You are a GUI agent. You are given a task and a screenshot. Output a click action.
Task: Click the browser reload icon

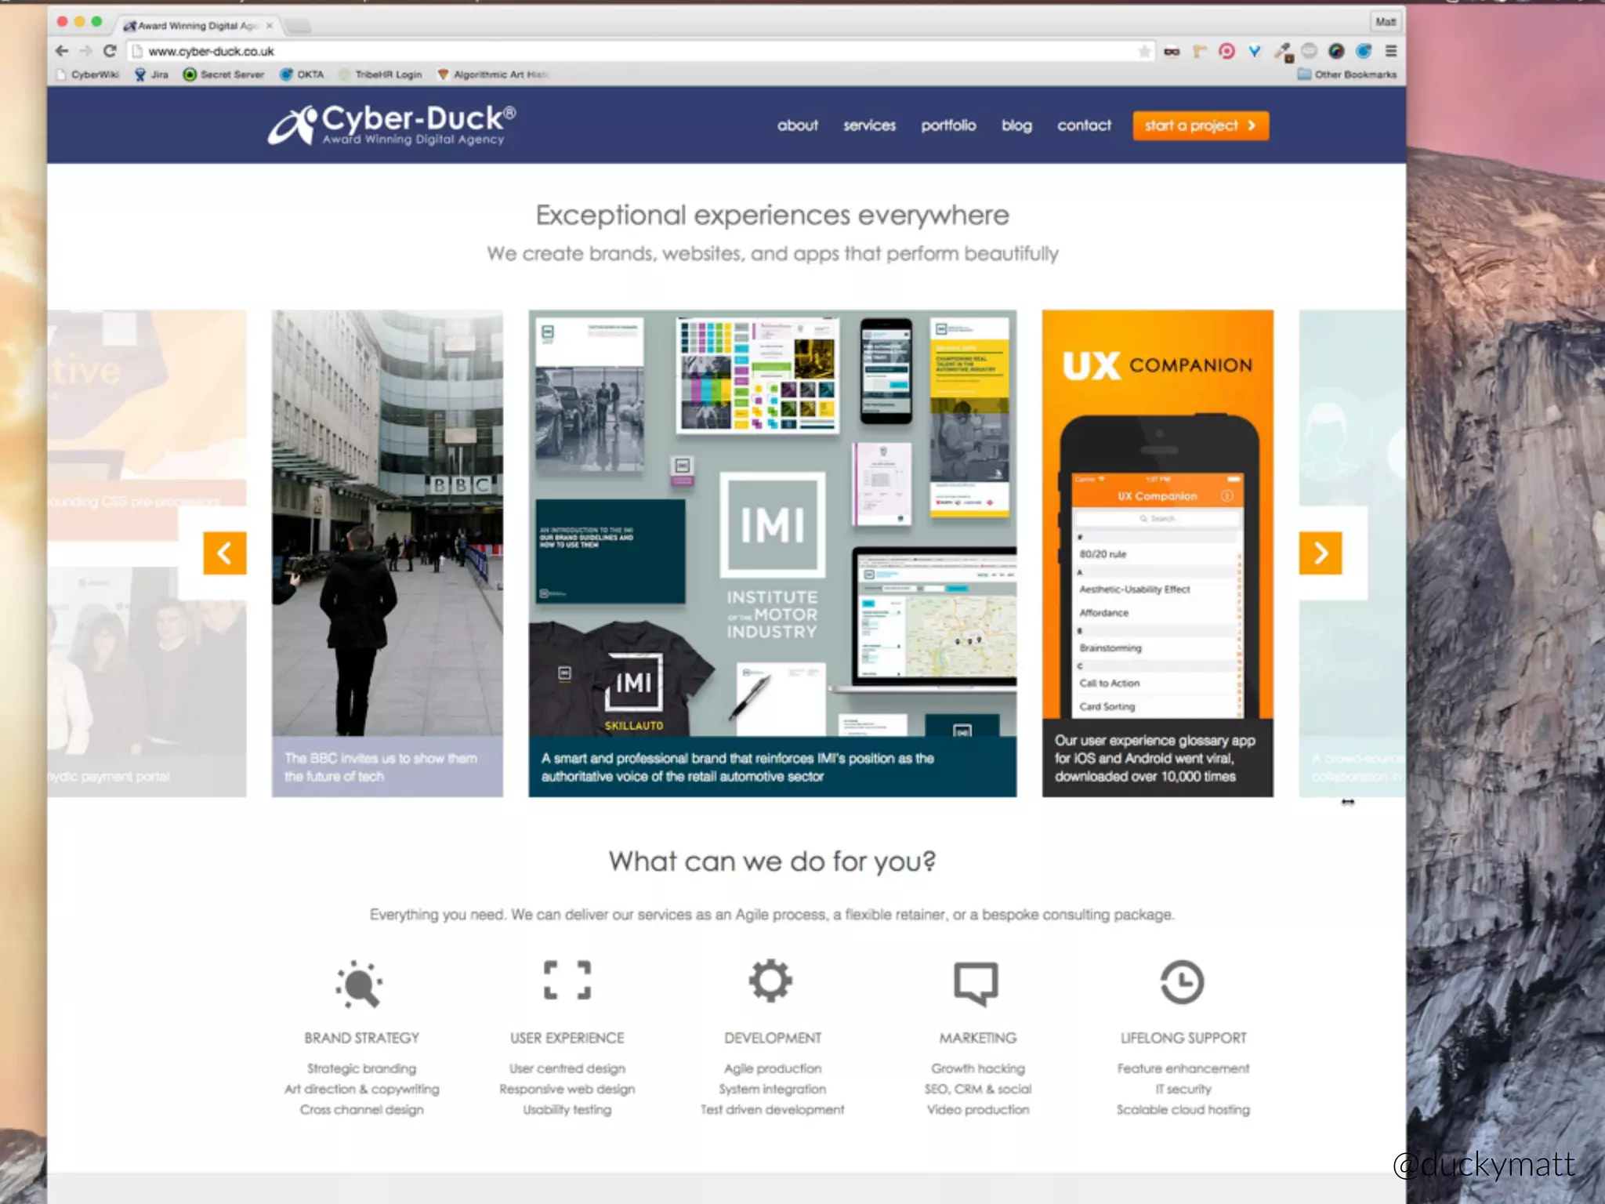(110, 51)
